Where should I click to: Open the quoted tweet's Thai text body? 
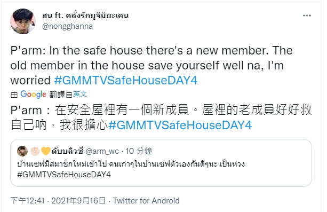tap(131, 164)
